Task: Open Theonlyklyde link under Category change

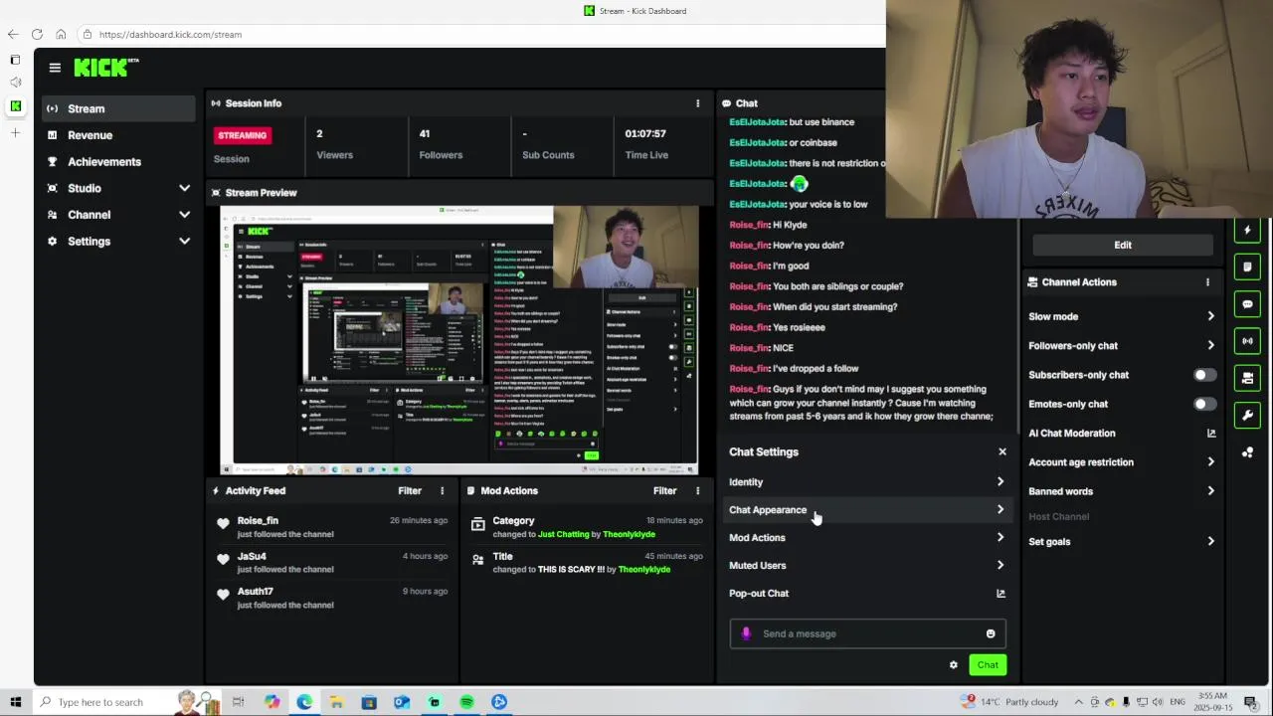Action: pos(629,534)
